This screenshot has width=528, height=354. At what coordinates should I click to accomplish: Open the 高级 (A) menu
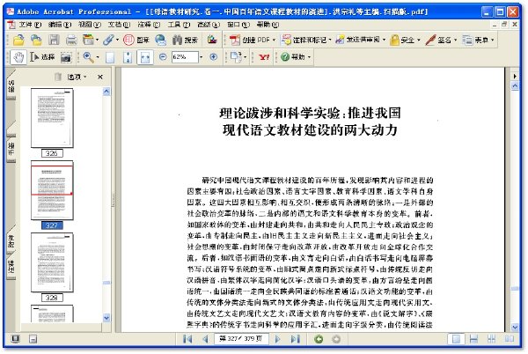point(209,25)
